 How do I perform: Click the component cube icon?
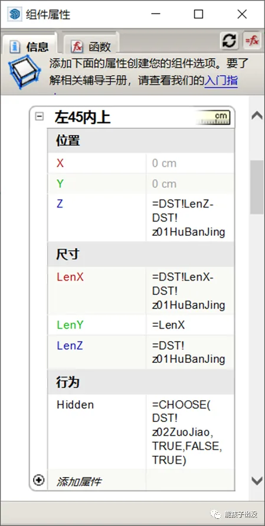(x=24, y=73)
